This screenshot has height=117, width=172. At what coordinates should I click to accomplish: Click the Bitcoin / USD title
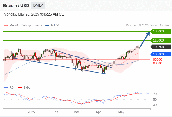(x=16, y=6)
